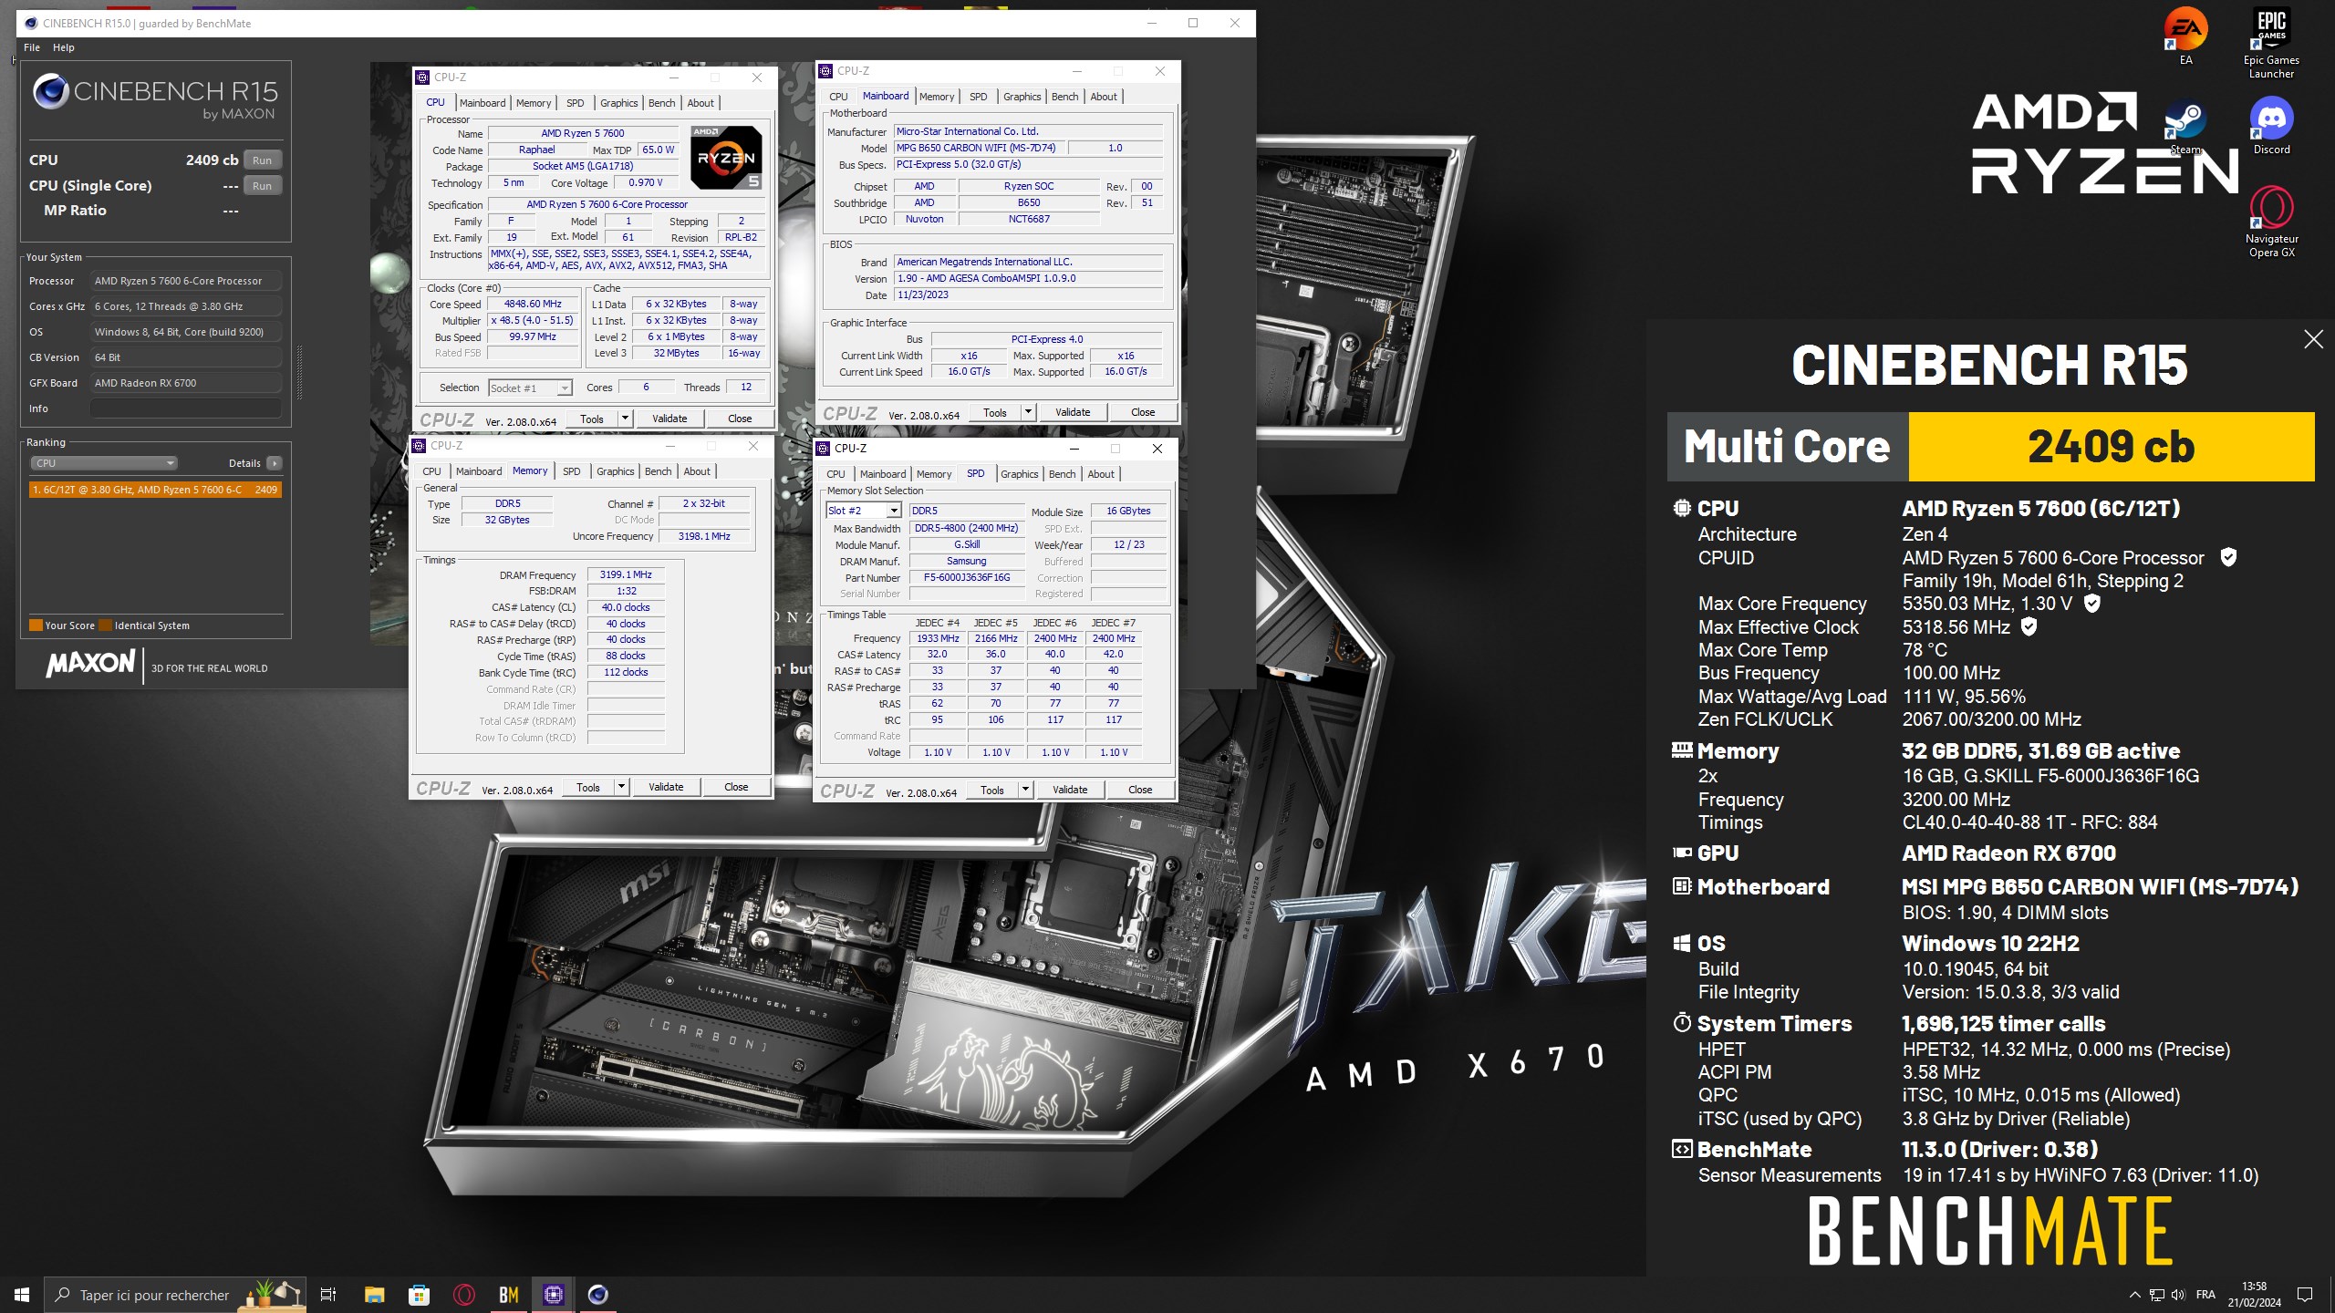Click the Cinebench panel resize grip handle

pos(299,372)
